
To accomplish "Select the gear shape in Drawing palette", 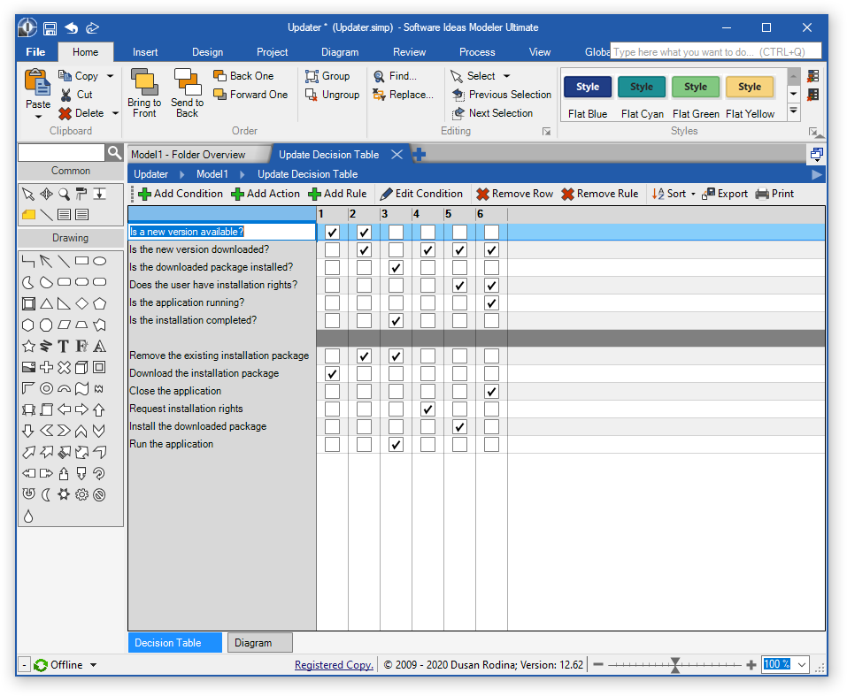I will tap(81, 494).
